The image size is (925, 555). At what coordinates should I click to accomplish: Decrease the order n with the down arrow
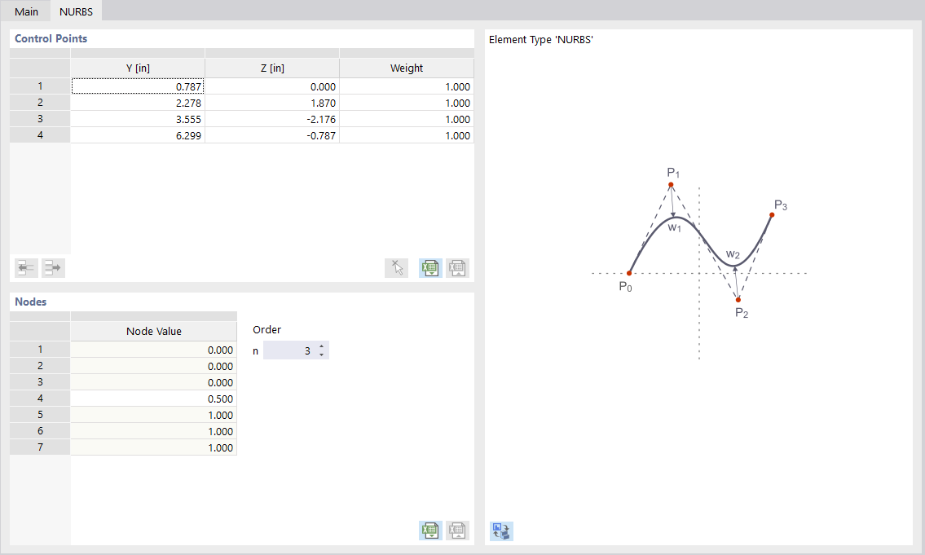[322, 354]
